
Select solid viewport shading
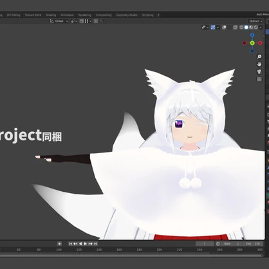click(246, 27)
